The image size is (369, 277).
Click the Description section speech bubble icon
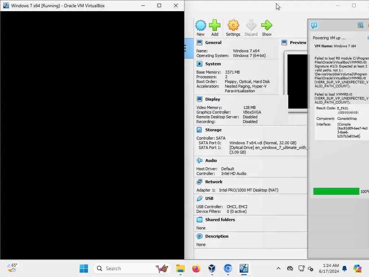point(200,236)
